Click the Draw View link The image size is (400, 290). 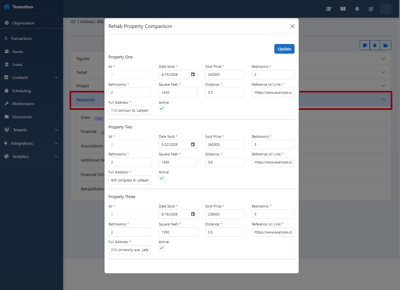pyautogui.click(x=99, y=118)
